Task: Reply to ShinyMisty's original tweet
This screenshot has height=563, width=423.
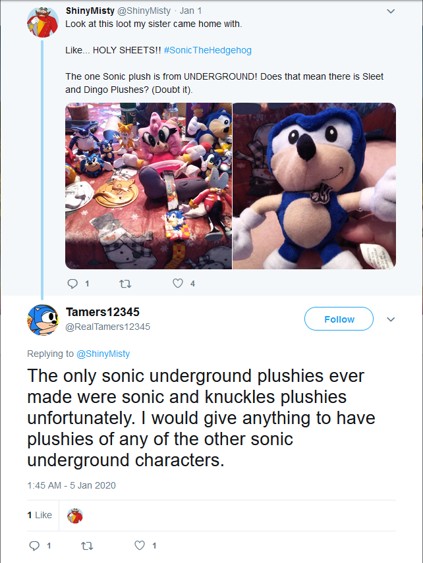Action: click(x=73, y=284)
